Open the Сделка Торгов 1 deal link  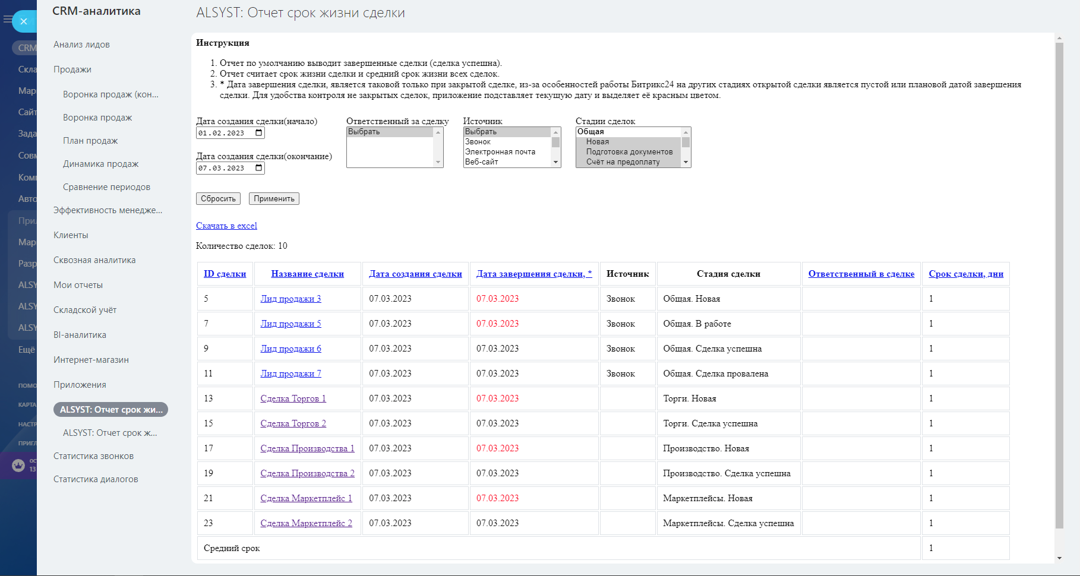pos(293,398)
